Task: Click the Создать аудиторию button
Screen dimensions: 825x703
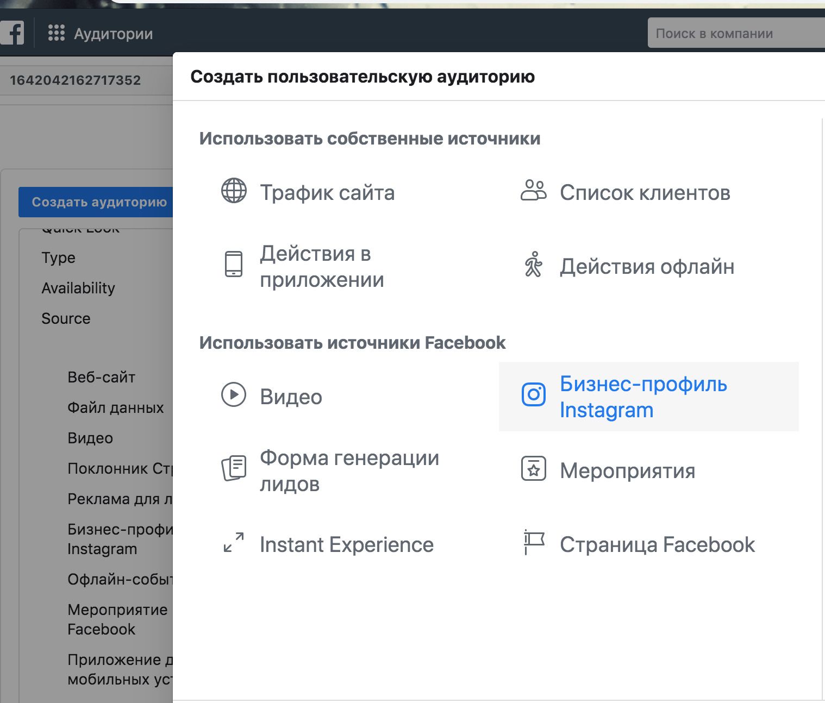Action: (x=96, y=202)
